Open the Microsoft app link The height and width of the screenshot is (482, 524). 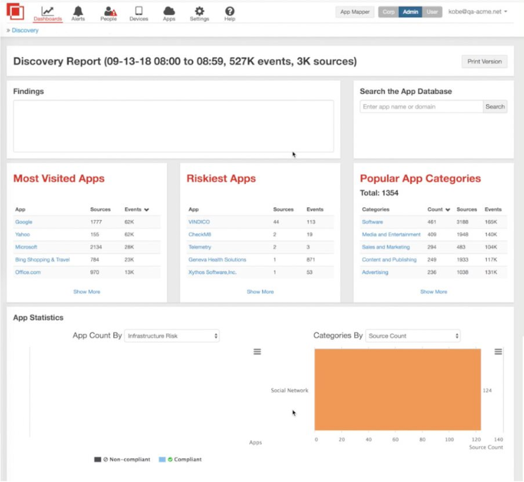pyautogui.click(x=26, y=247)
